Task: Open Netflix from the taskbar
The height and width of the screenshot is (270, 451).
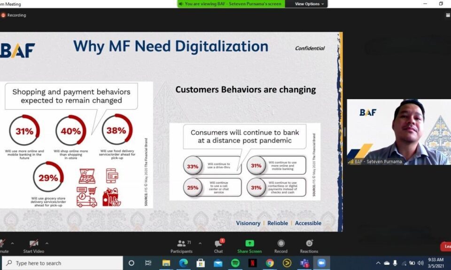Action: tap(252, 263)
